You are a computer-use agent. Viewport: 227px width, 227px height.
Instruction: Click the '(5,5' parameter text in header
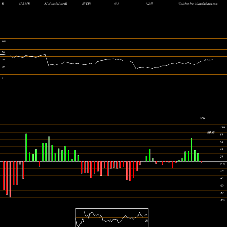click(x=117, y=4)
